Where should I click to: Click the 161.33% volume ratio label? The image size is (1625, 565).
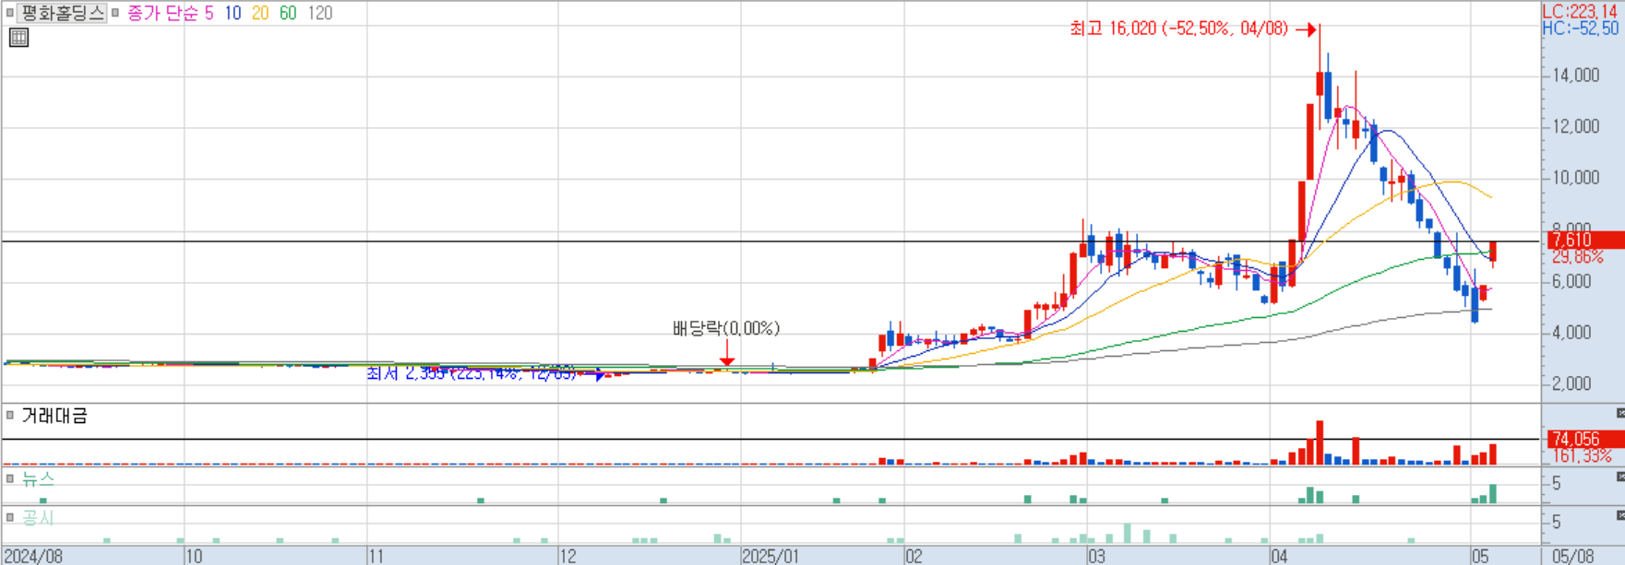point(1582,455)
